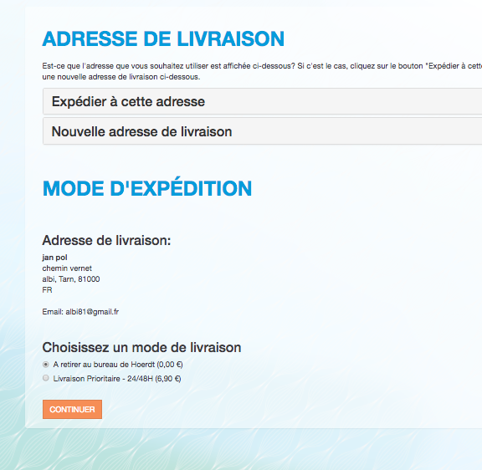Click the 'Livraison Prioritaire - 24/48H (6,90 €)' label
482x470 pixels.
point(117,379)
